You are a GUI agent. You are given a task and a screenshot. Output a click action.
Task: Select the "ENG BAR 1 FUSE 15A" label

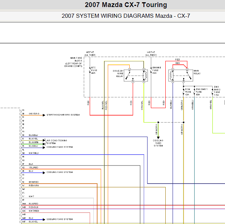tap(202, 92)
